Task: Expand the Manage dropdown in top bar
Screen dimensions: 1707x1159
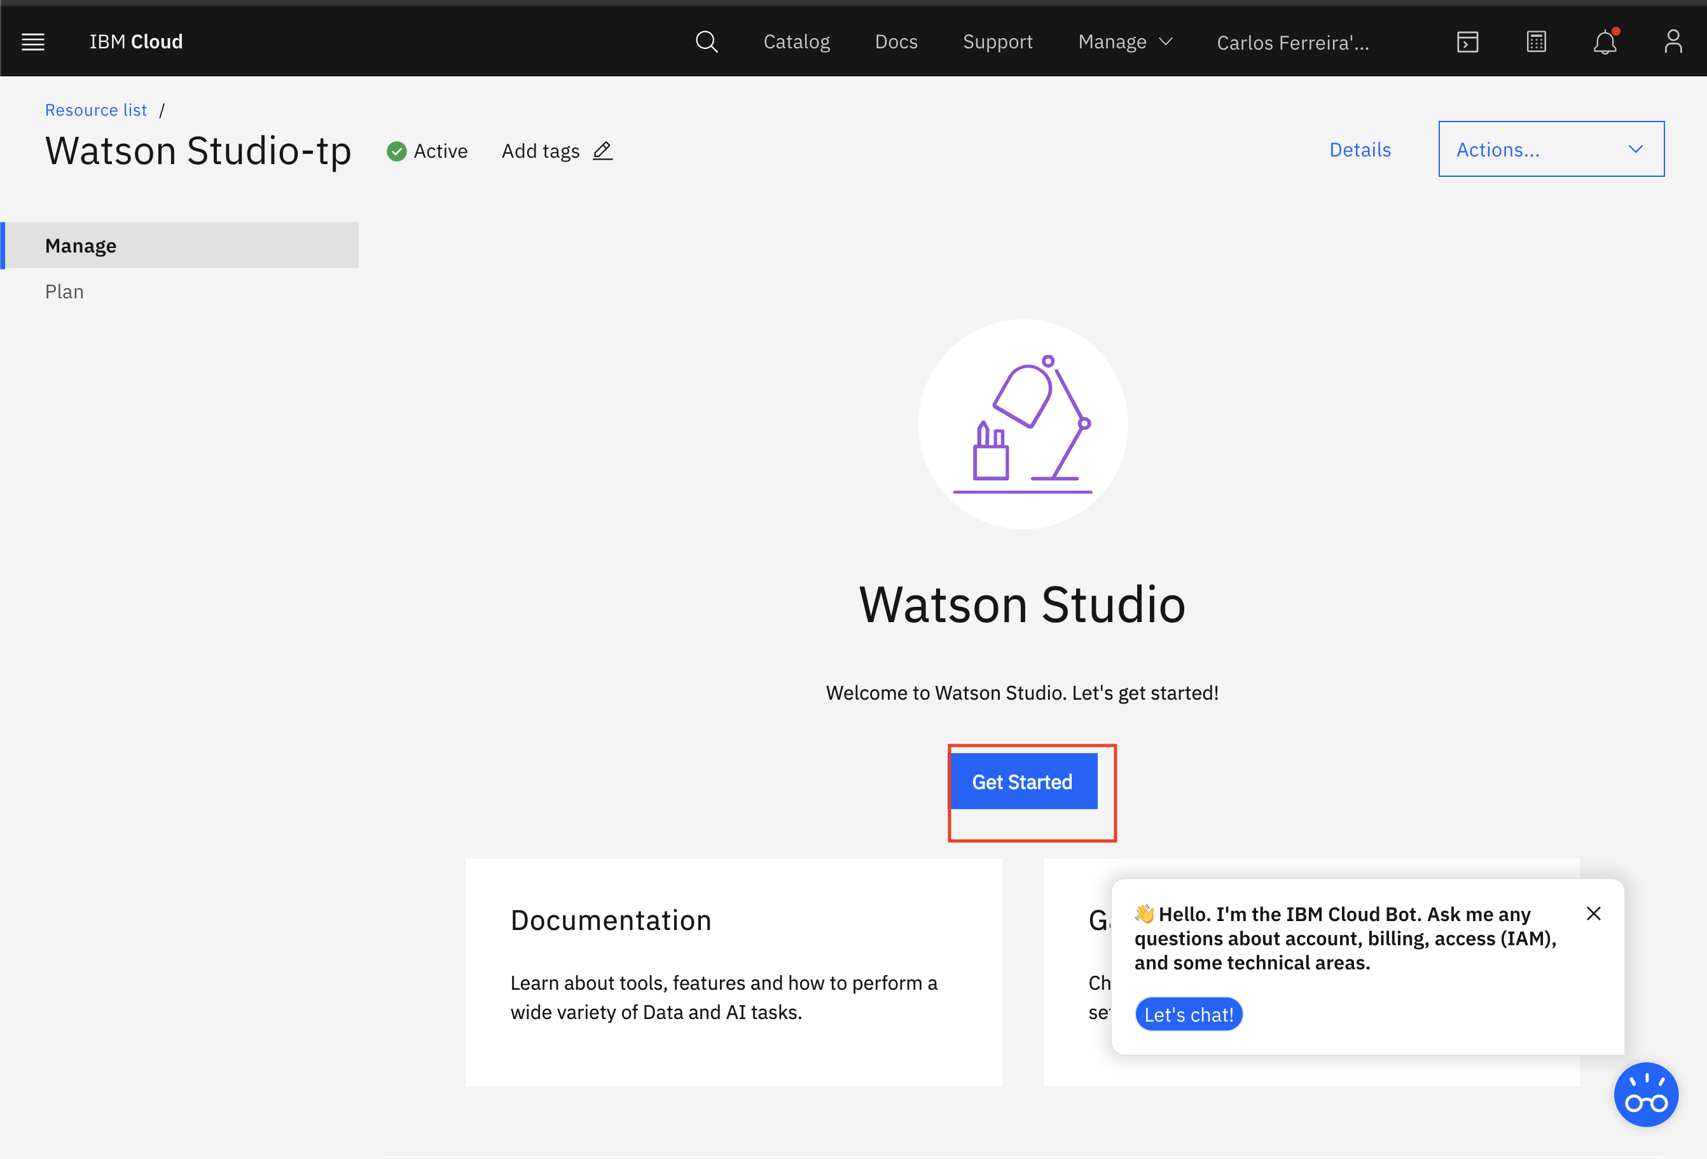Action: point(1124,42)
